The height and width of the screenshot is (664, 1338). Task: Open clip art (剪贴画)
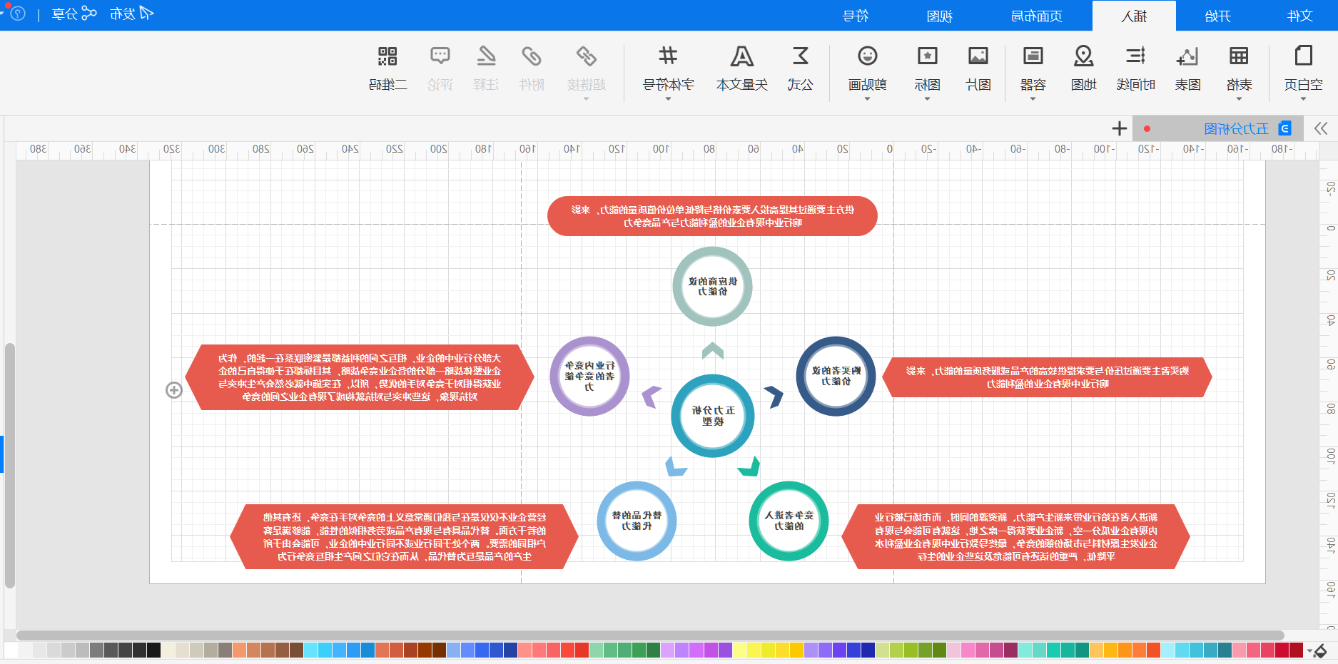[x=867, y=69]
